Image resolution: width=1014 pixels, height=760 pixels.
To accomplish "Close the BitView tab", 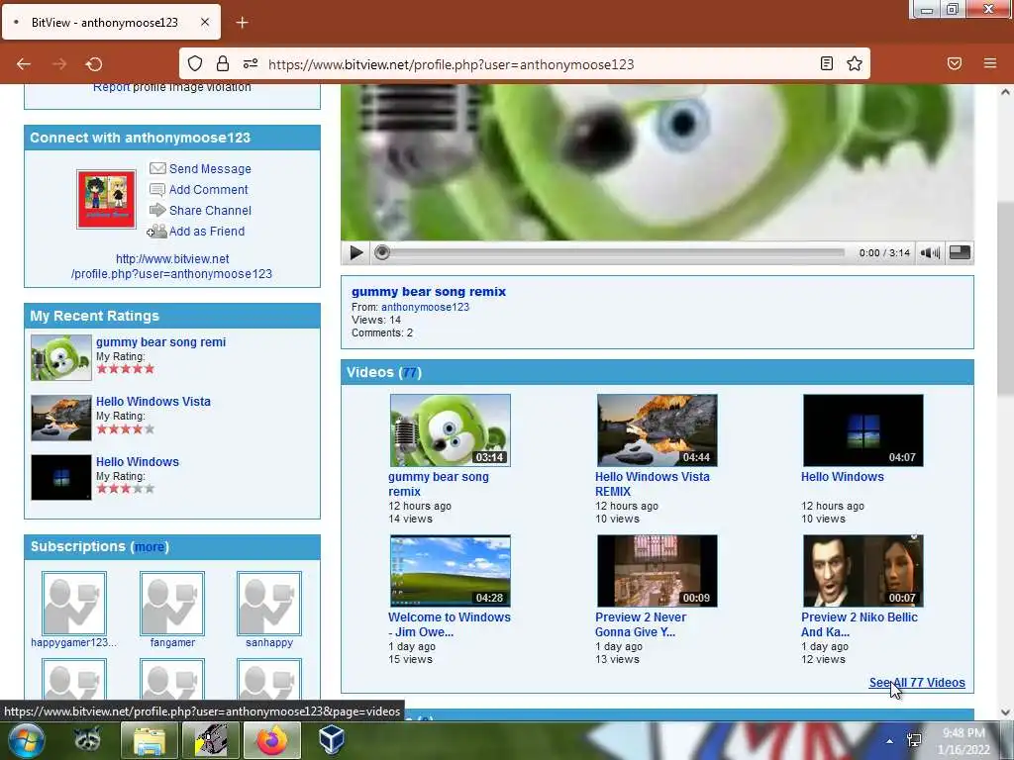I will 205,22.
